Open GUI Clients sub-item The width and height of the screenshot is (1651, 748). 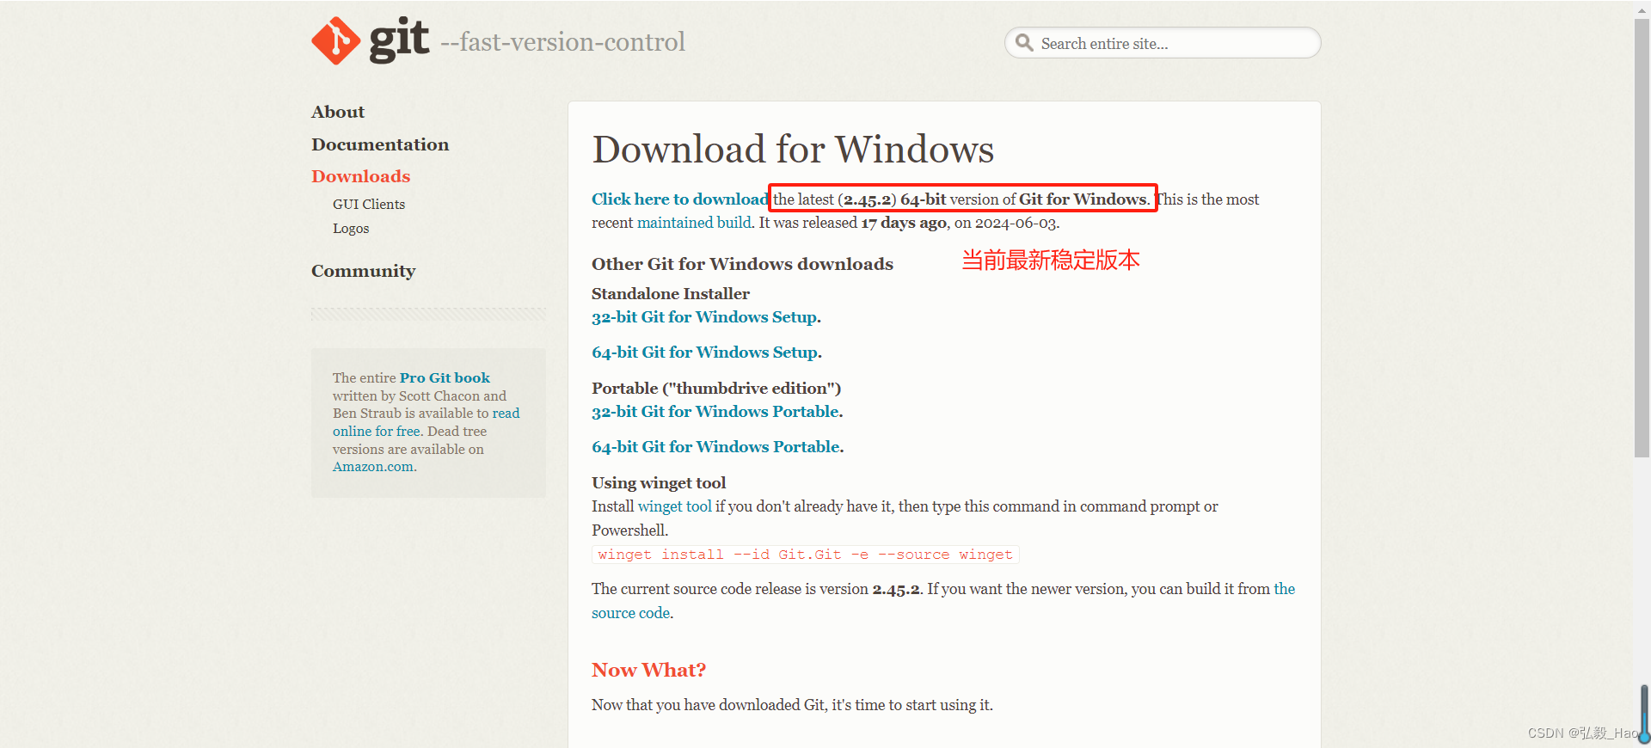[x=368, y=205]
